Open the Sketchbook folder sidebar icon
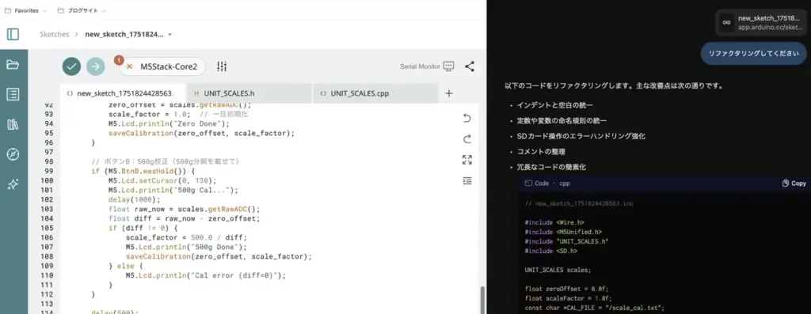This screenshot has height=314, width=811. click(x=13, y=65)
